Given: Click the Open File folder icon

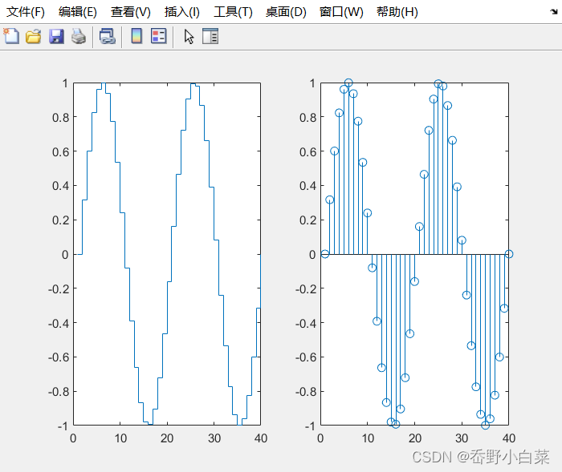Looking at the screenshot, I should (34, 37).
